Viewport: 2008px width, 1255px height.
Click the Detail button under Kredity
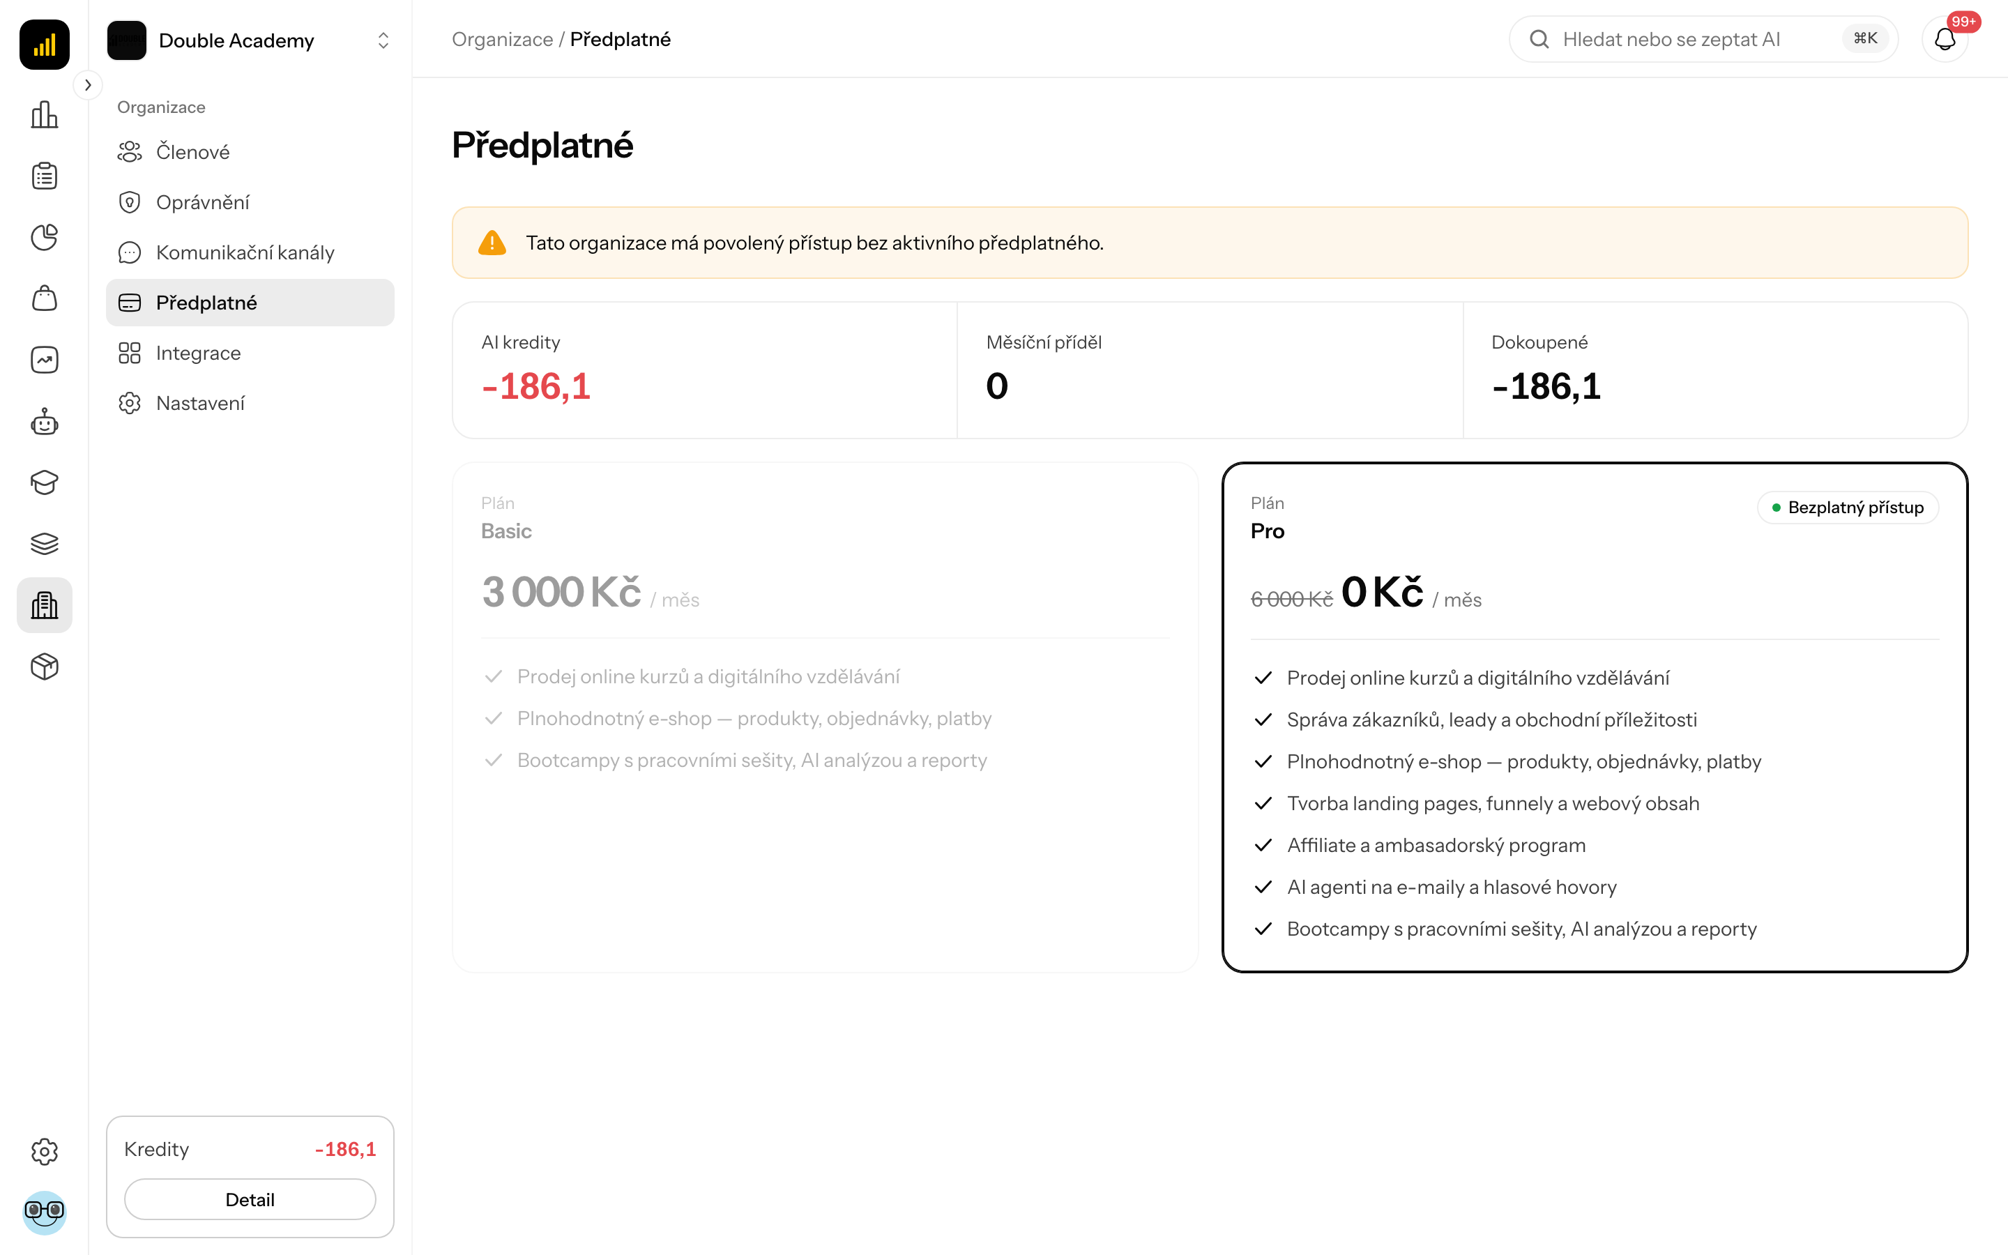250,1199
